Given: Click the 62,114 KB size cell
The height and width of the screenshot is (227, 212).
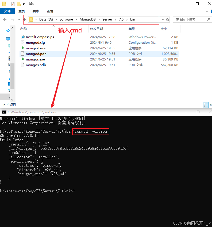Looking at the screenshot, I should pos(171,48).
